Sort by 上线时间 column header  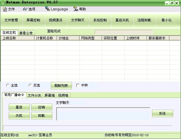pos(136,38)
